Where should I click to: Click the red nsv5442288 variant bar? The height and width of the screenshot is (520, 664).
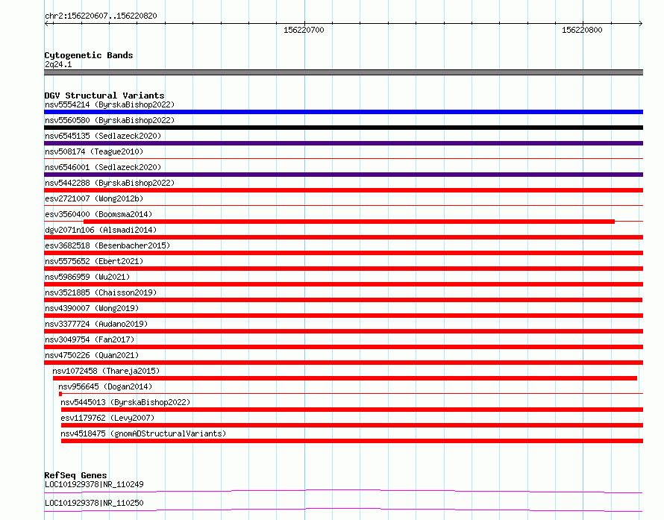(343, 190)
